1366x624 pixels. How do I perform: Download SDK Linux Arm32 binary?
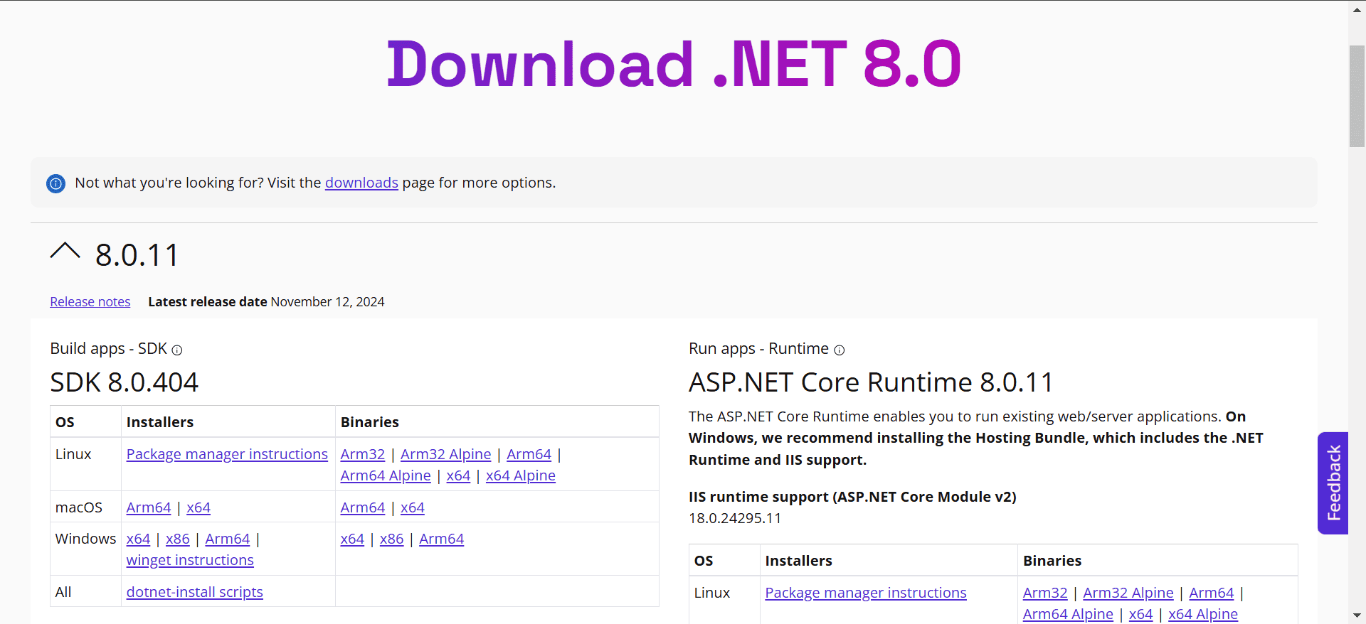363,454
